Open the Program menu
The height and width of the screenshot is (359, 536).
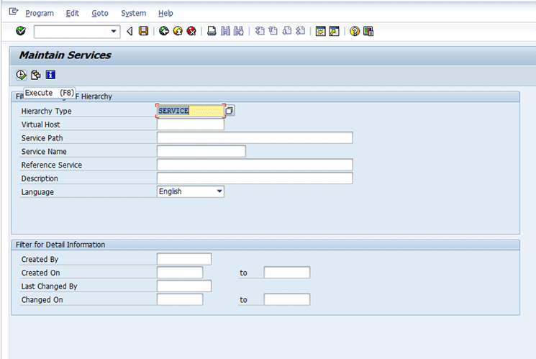pyautogui.click(x=40, y=13)
